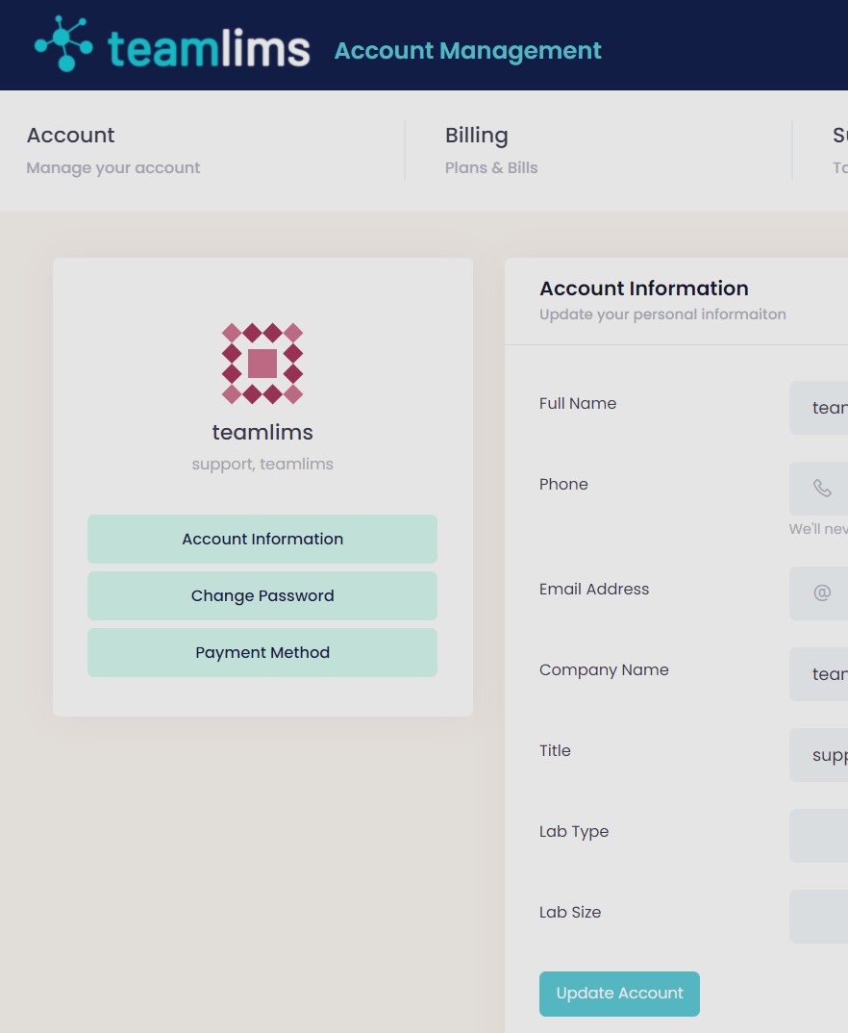
Task: Click into the Full Name input field
Action: point(818,408)
